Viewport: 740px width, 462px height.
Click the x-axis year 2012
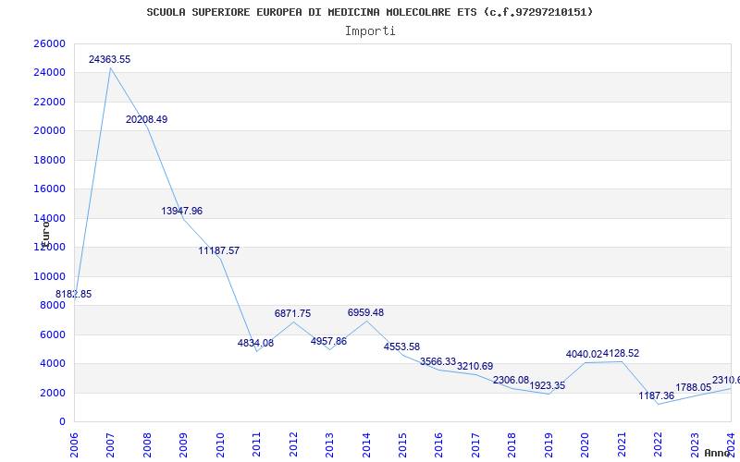[293, 444]
